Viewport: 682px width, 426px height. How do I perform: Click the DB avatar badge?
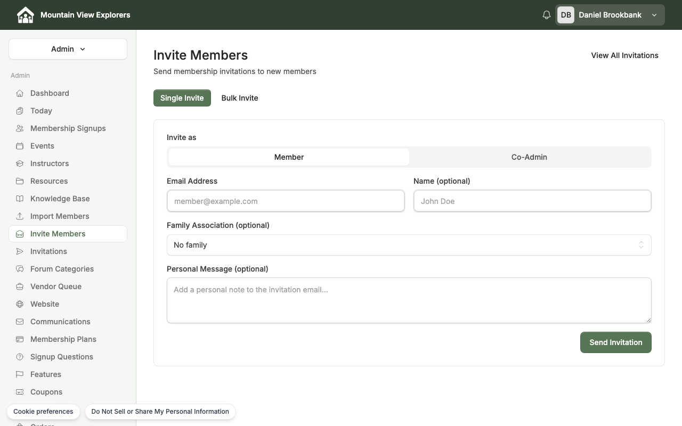[x=566, y=15]
